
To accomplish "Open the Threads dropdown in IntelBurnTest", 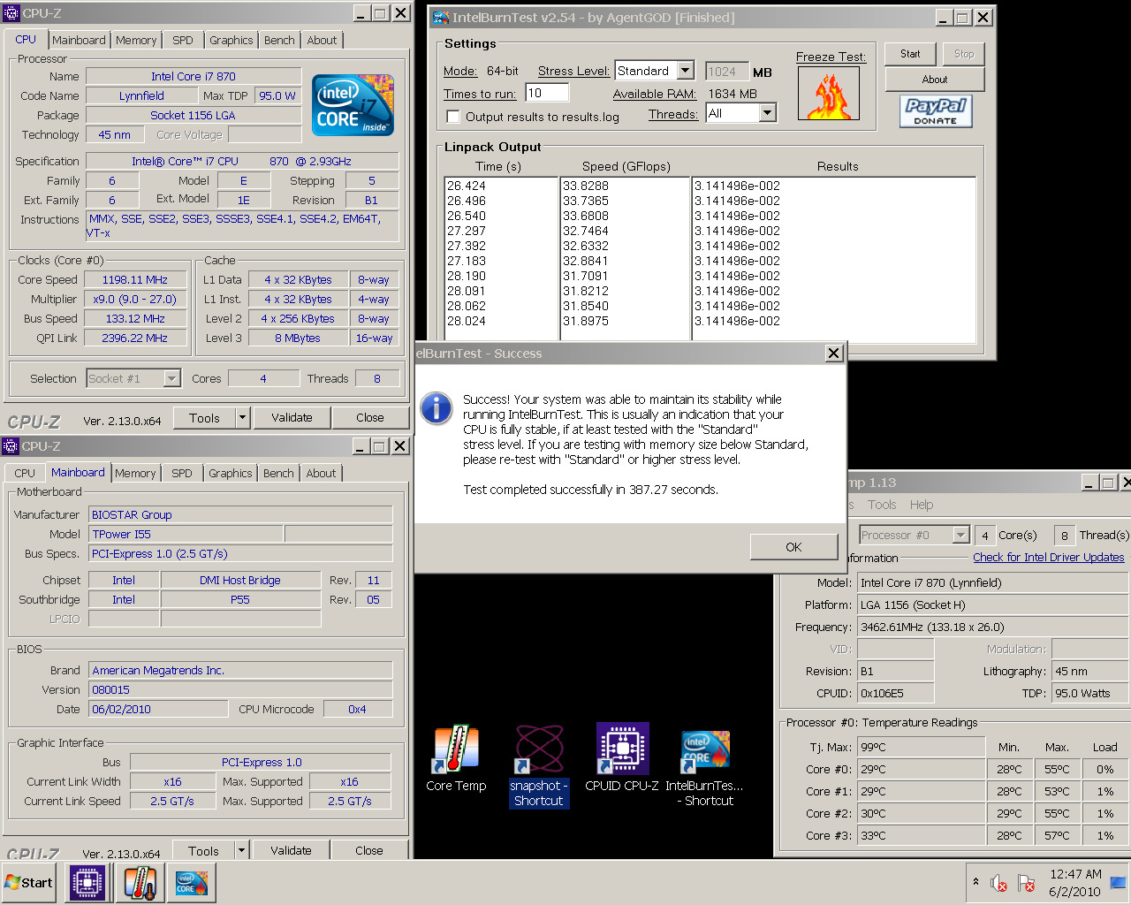I will (x=767, y=113).
